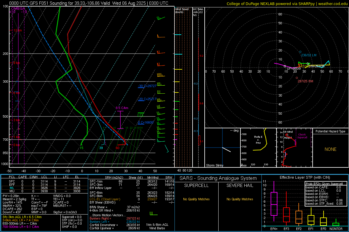Image resolution: width=349 pixels, height=232 pixels.
Task: Click the 'Prob EF2+ Given Supercell' box header
Action: (x=324, y=184)
